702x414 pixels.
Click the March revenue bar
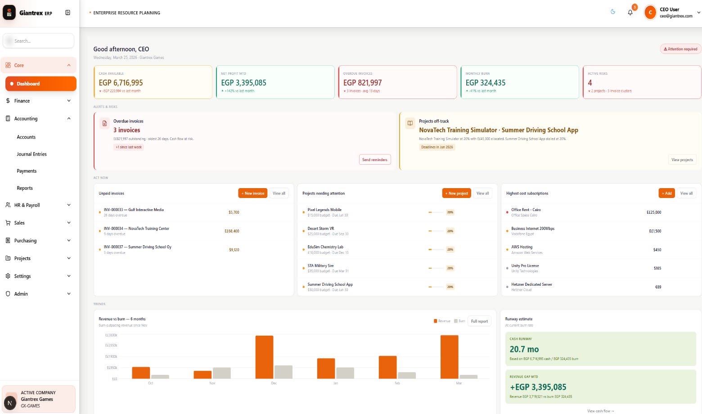point(450,357)
